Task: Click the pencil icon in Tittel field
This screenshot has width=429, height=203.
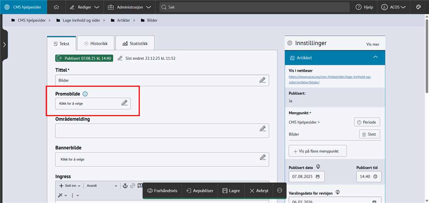Action: pyautogui.click(x=262, y=80)
